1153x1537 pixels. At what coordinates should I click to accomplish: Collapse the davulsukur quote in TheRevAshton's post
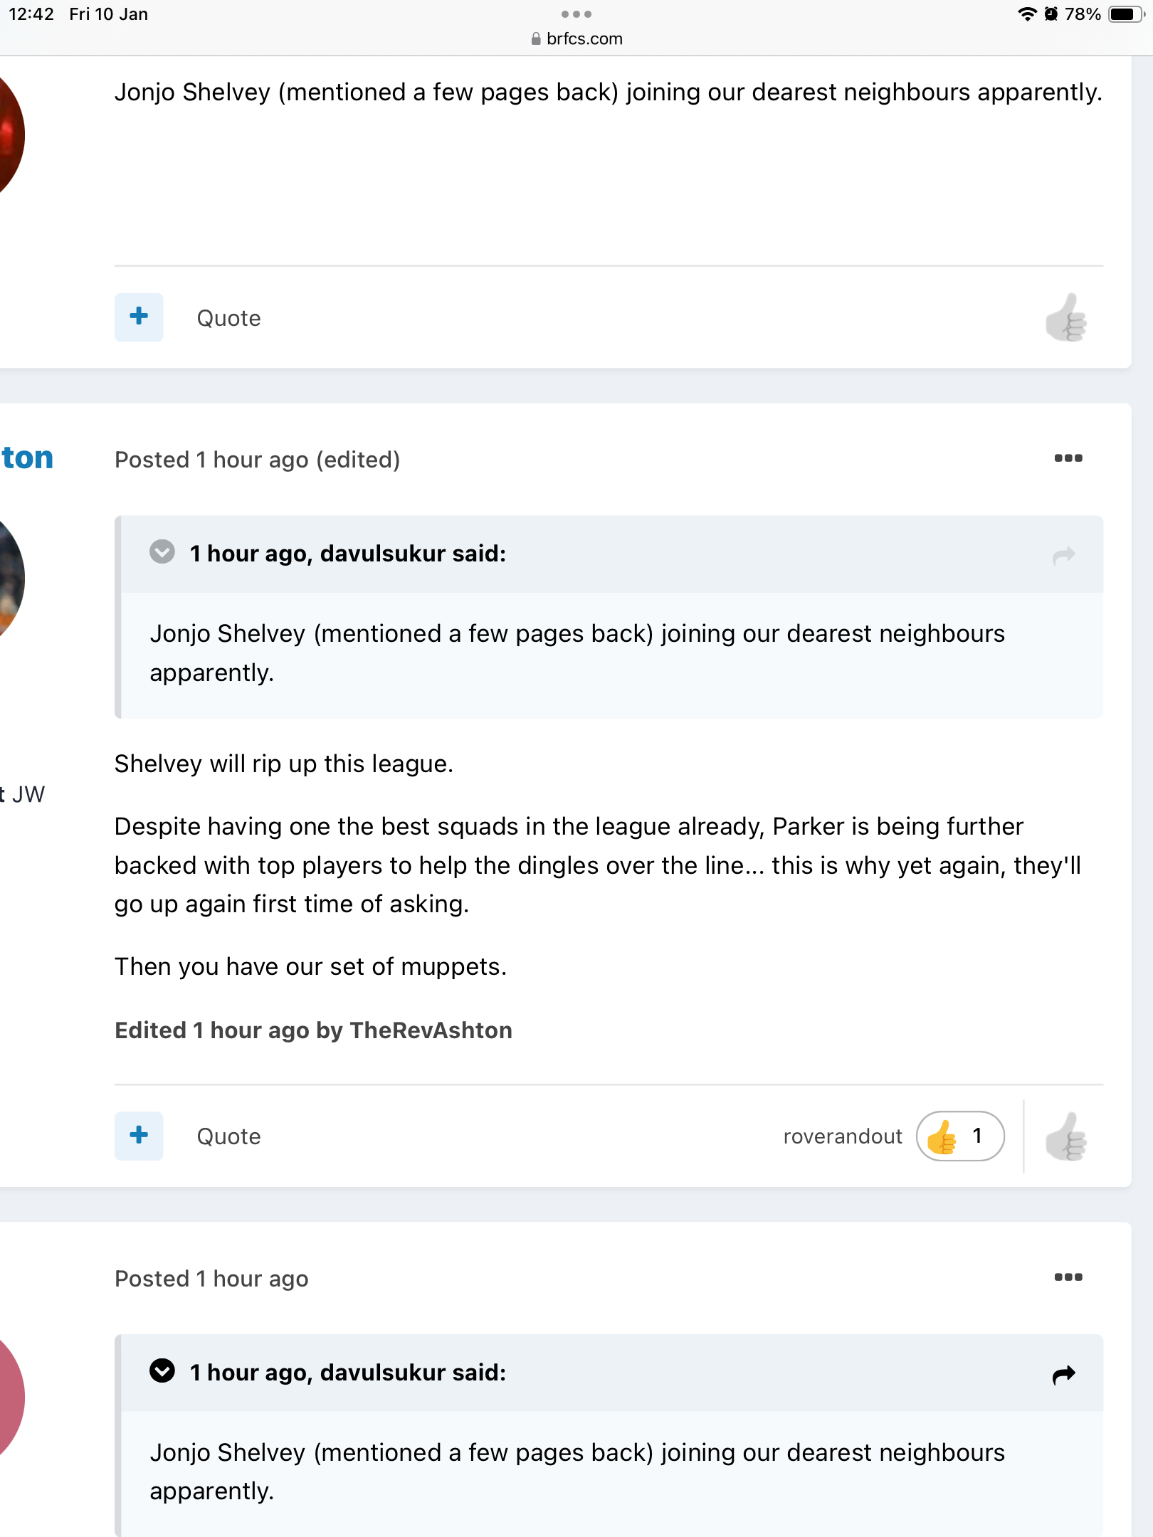click(x=162, y=552)
